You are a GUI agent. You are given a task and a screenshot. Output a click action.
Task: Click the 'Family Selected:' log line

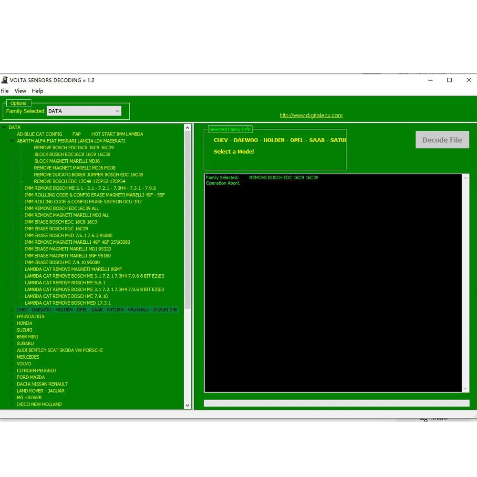(262, 177)
